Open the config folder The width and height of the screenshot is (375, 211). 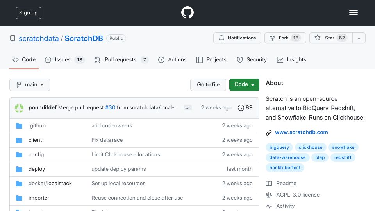point(36,155)
